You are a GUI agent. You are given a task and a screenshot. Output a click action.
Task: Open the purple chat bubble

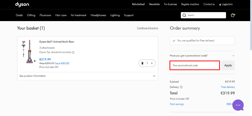pyautogui.click(x=238, y=105)
